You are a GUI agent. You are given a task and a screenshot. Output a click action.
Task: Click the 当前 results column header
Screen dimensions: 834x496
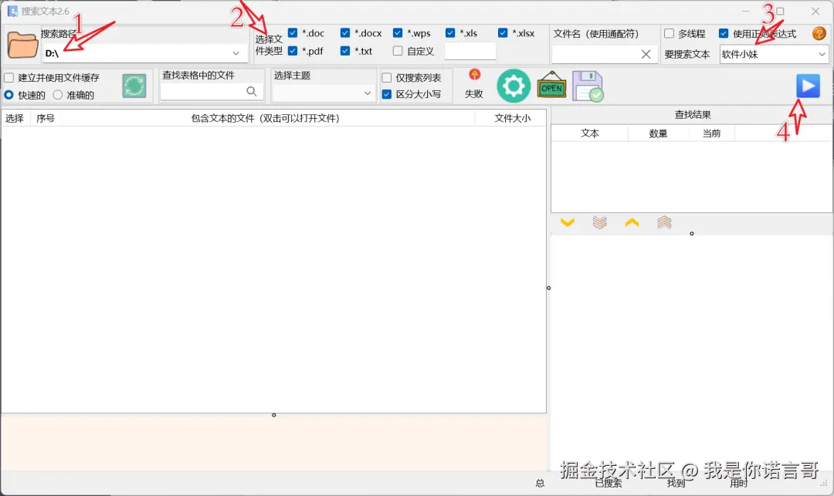point(712,133)
